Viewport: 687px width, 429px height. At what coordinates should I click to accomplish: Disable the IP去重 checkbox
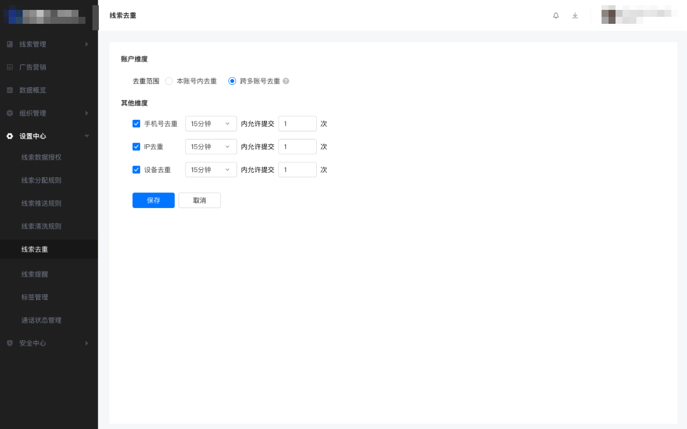(136, 146)
